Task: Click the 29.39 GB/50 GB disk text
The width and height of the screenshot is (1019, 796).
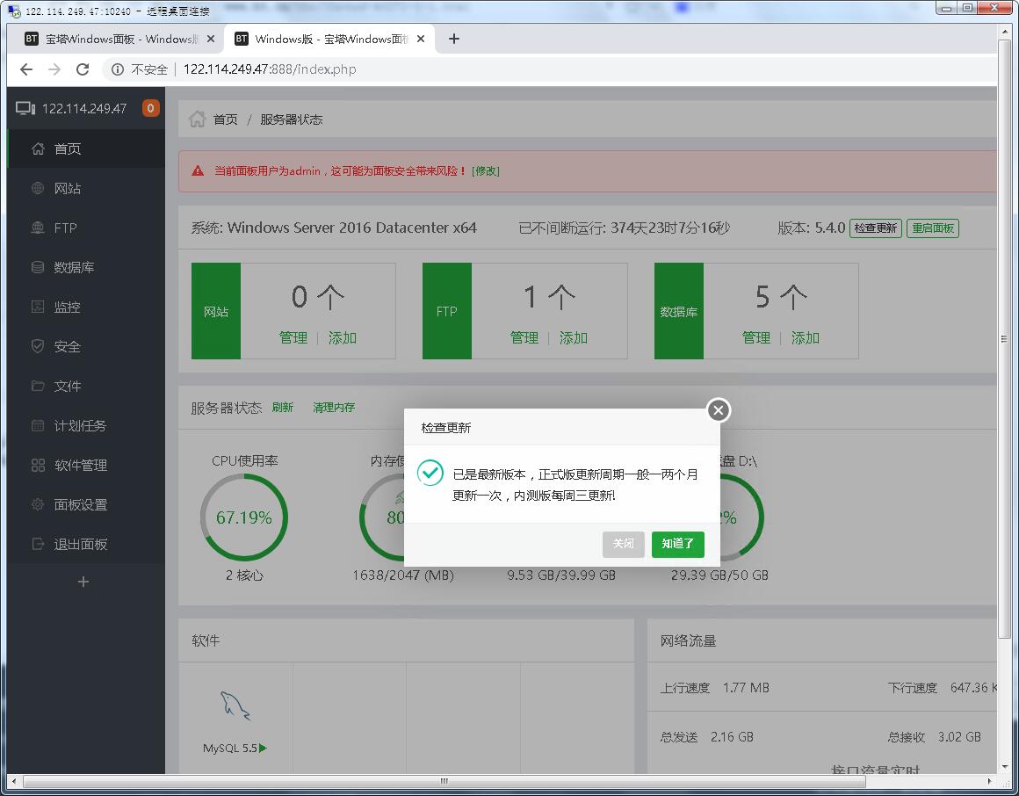Action: point(720,575)
